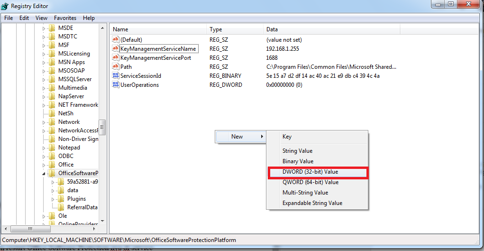Click the MSN Apps folder icon
484x251 pixels.
point(52,62)
